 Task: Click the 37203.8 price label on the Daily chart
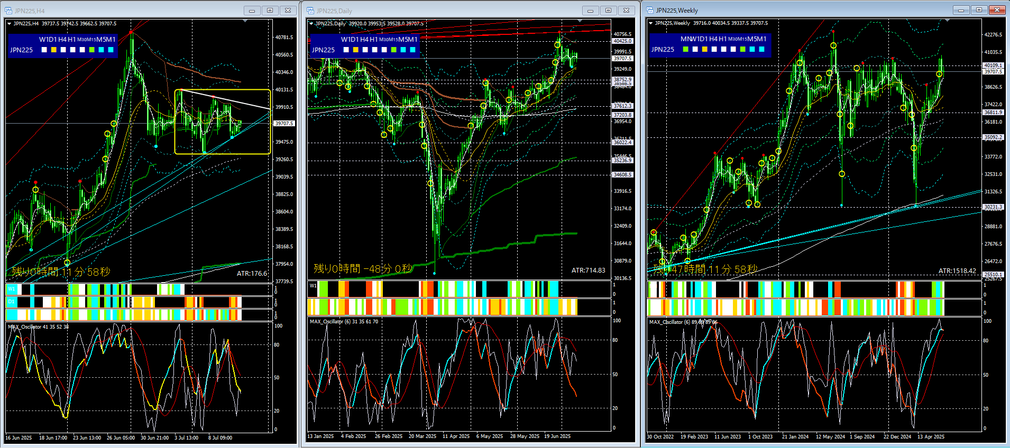pyautogui.click(x=622, y=115)
